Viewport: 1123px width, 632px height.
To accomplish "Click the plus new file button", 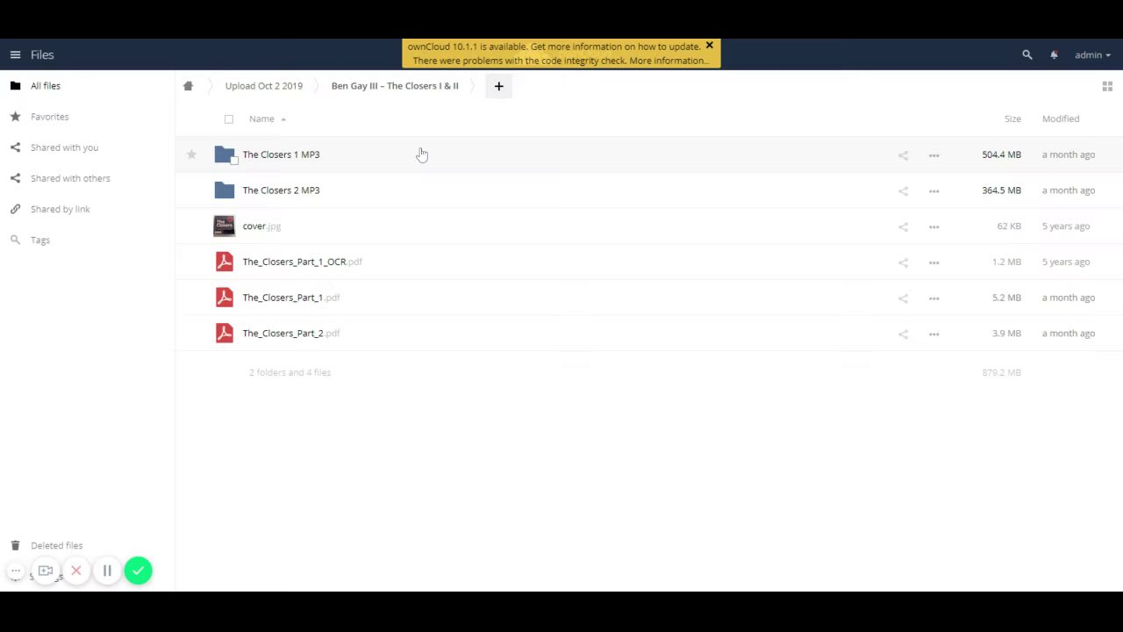I will [498, 86].
